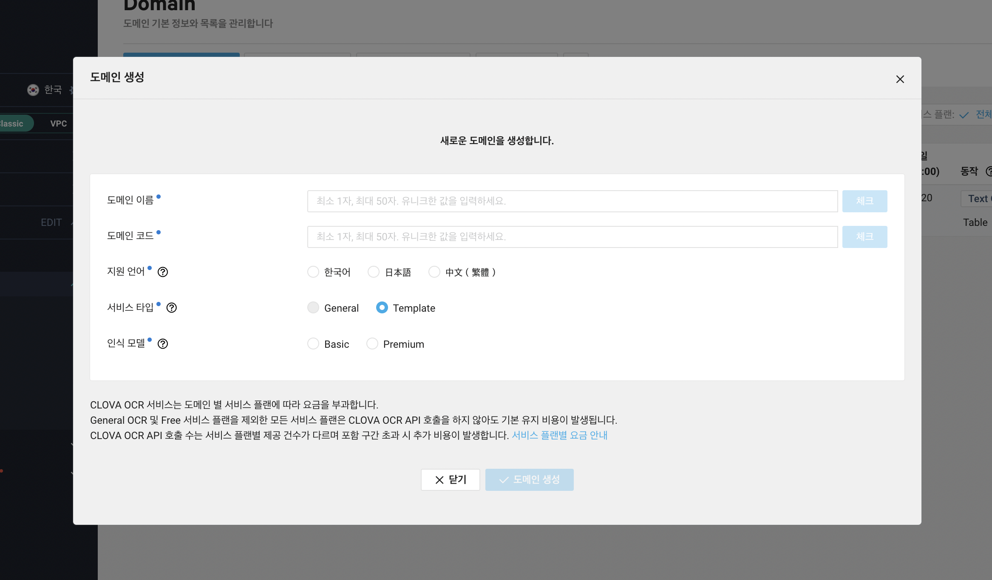
Task: Click the 닫기 button
Action: pyautogui.click(x=450, y=480)
